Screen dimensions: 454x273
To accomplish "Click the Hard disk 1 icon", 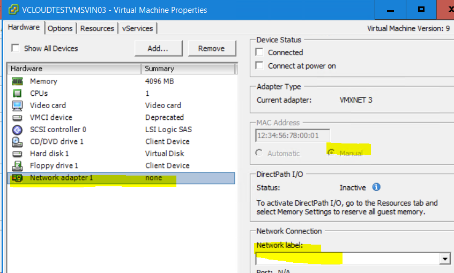I will click(x=17, y=154).
